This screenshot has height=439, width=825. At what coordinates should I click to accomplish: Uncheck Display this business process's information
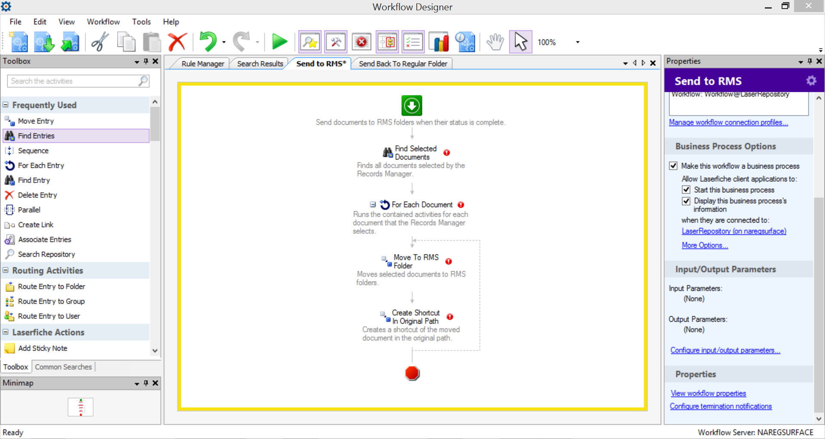pyautogui.click(x=686, y=201)
